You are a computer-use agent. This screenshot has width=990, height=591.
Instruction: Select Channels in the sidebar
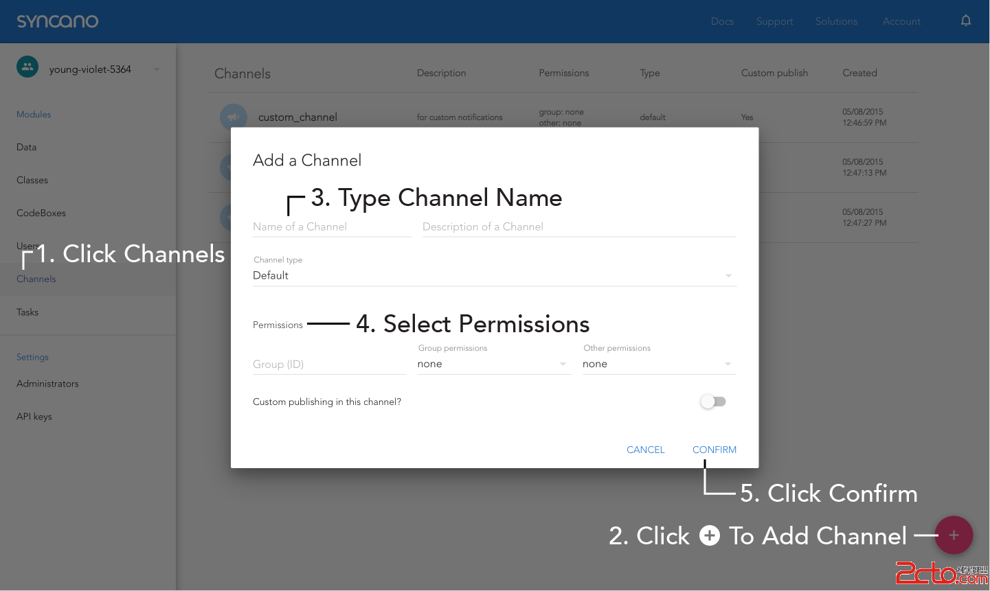(36, 279)
